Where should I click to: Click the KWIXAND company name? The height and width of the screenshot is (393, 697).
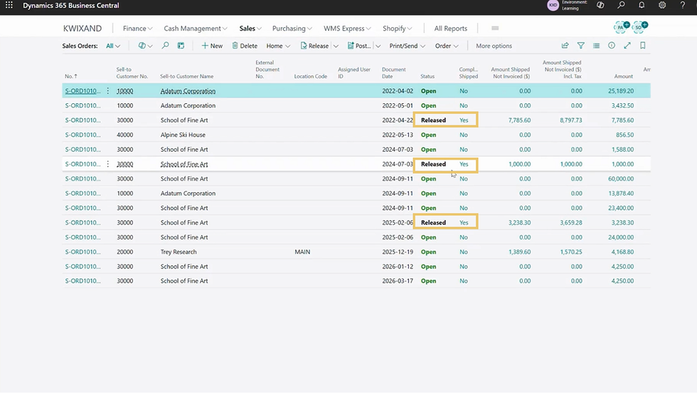pos(83,28)
